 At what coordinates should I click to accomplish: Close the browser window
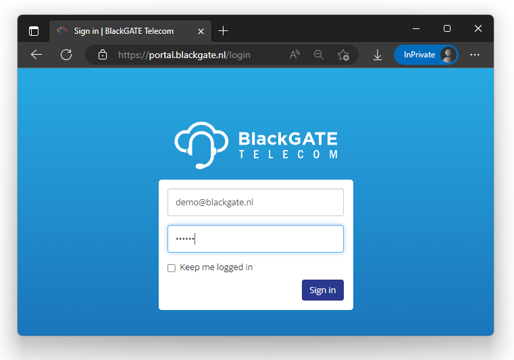coord(478,28)
